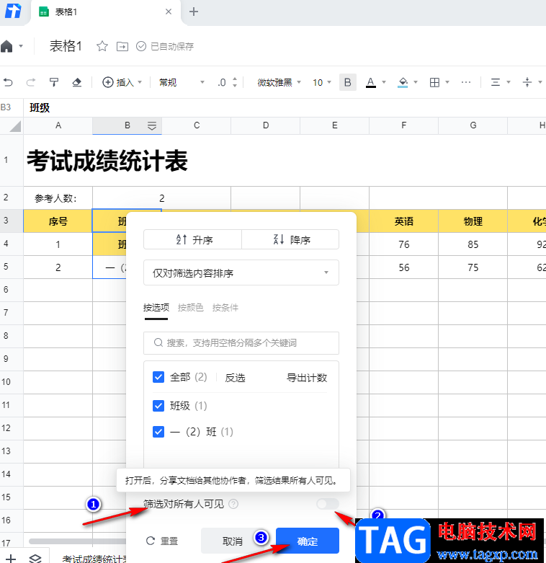Screen dimensions: 546x563
Task: Click the horizontal scrollbar
Action: click(77, 541)
